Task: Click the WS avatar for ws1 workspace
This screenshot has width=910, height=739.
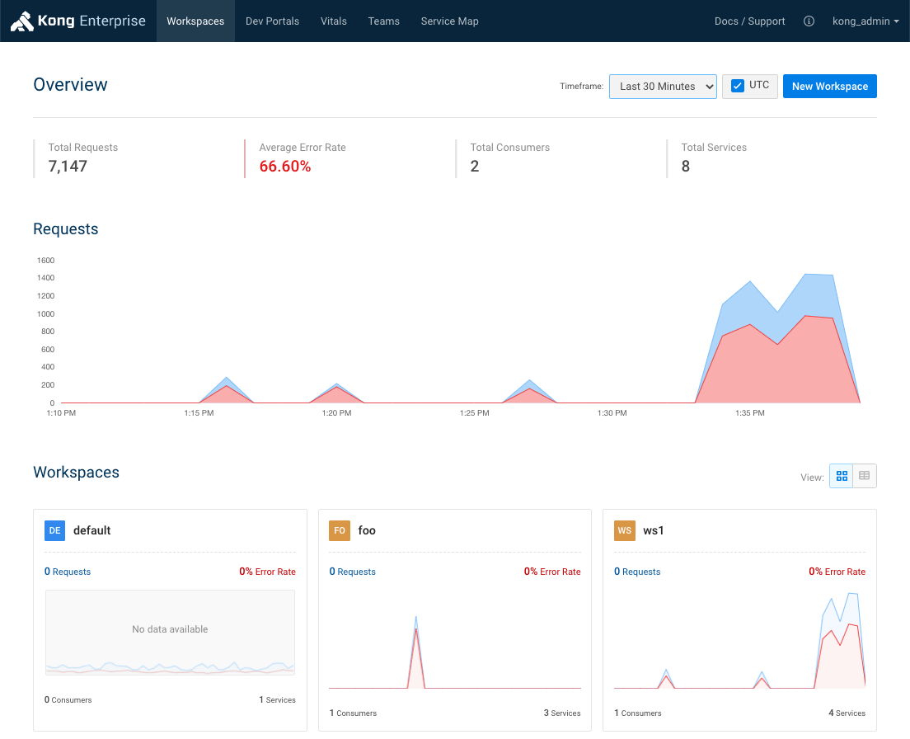Action: 625,530
